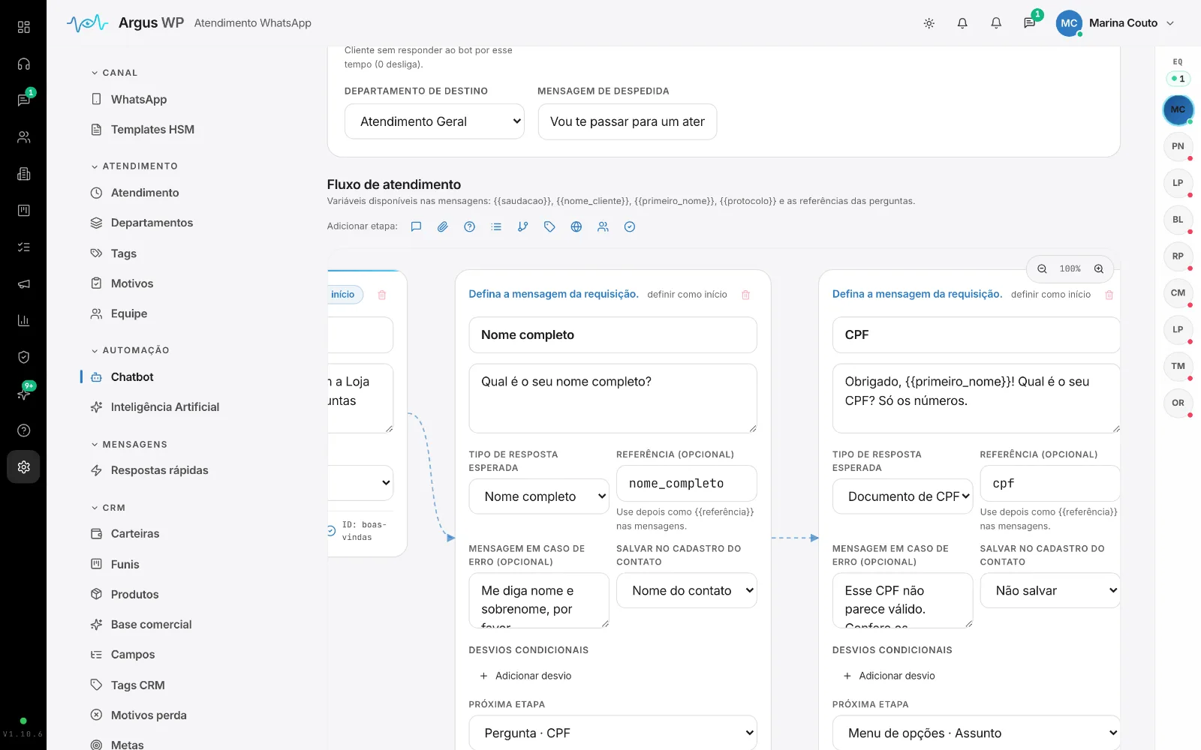Image resolution: width=1201 pixels, height=750 pixels.
Task: Add desvio in CPF card
Action: point(889,676)
